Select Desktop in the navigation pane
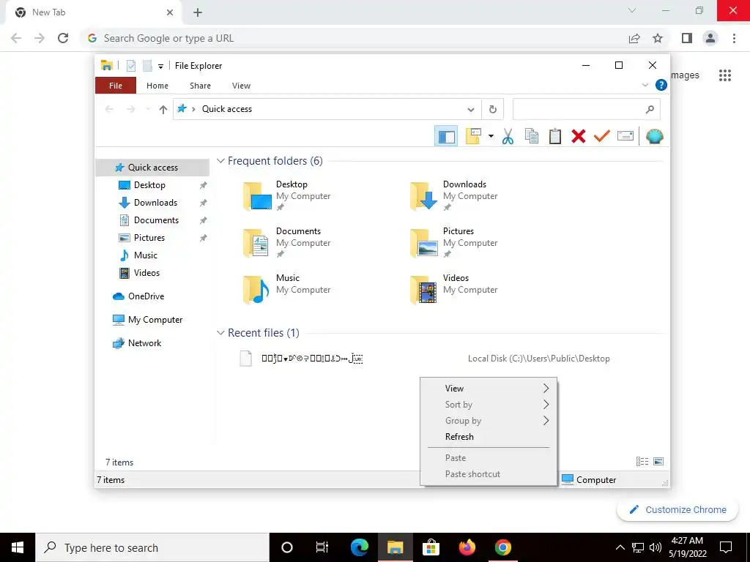750x562 pixels. [x=149, y=185]
